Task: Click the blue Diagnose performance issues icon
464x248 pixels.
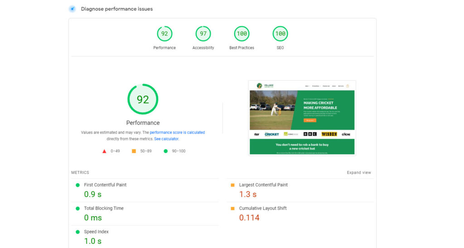Action: tap(72, 9)
